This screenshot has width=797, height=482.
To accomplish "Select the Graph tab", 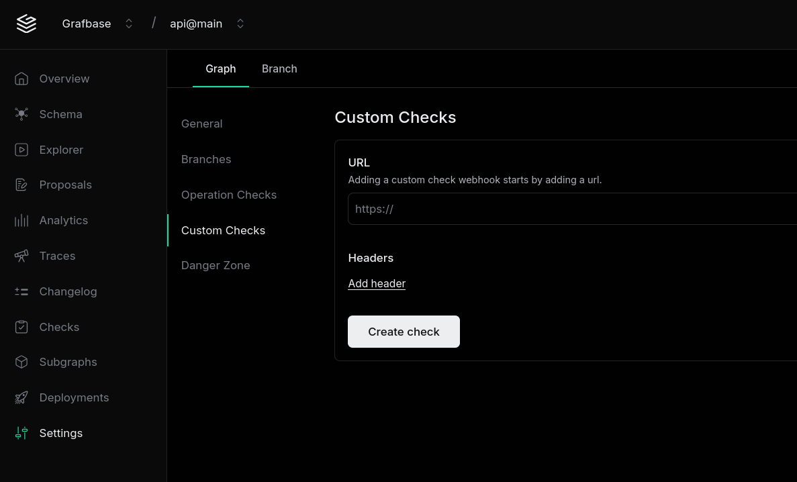I will 220,68.
